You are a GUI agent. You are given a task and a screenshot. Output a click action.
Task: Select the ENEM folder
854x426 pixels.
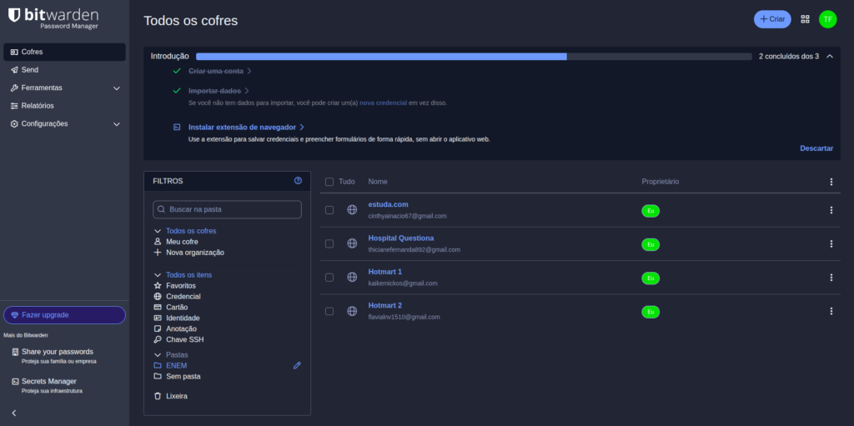(177, 365)
